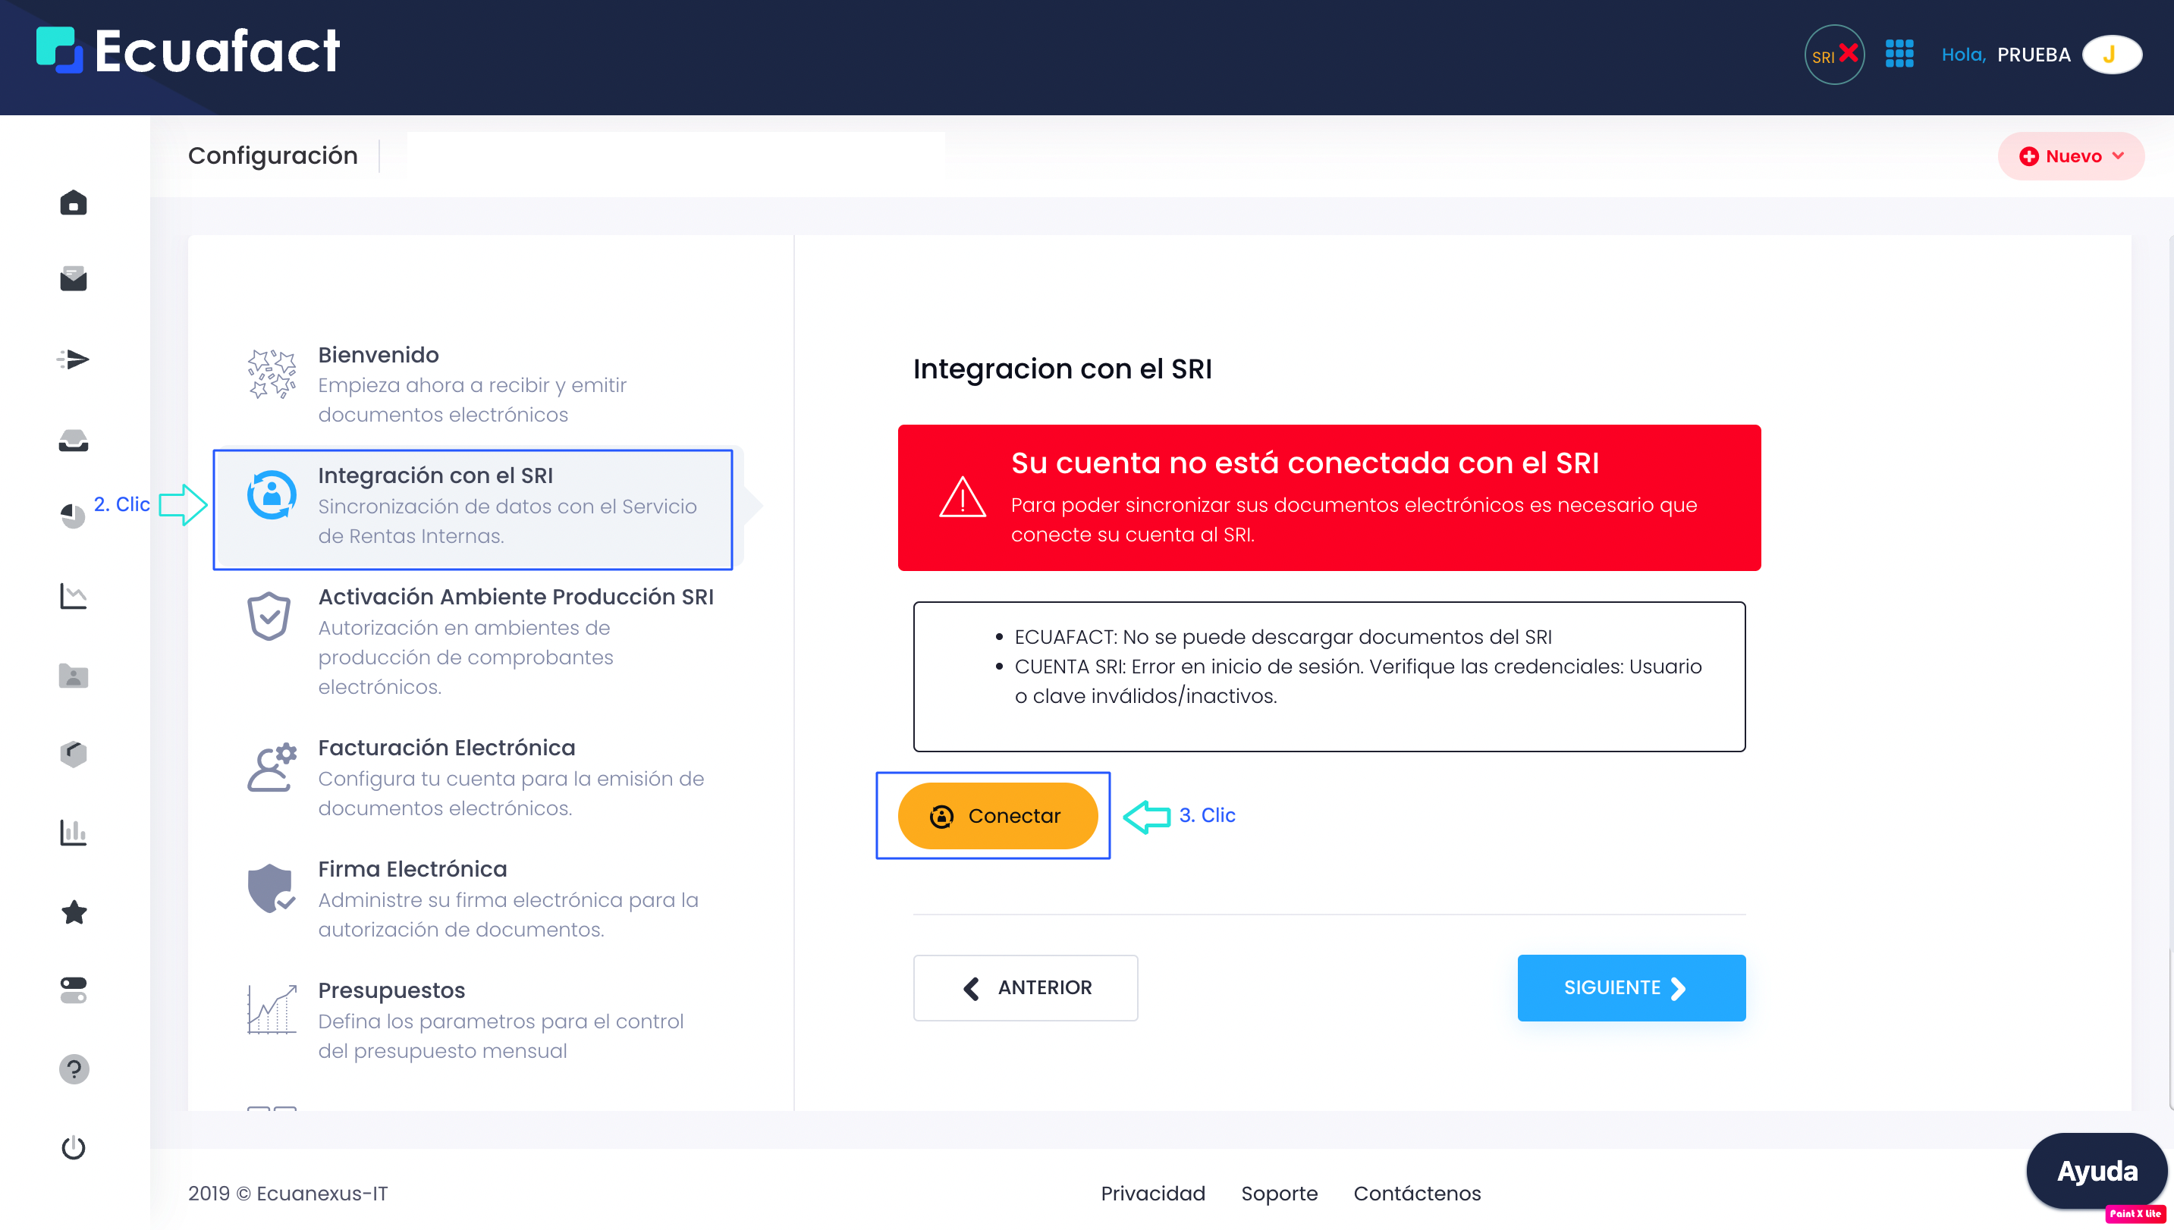Open the line chart statistics icon

74,595
